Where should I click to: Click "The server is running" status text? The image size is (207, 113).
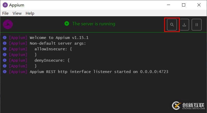[94, 24]
